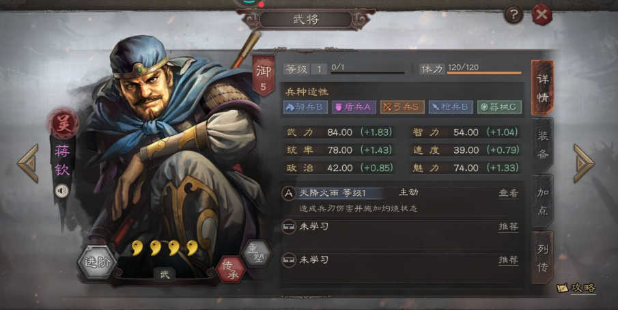Go to previous general with left arrow

click(28, 163)
